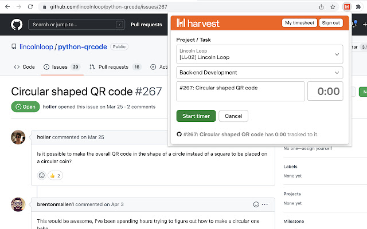Focus the Search or jump to box
Viewport: 367px width, 229px height.
click(x=76, y=25)
